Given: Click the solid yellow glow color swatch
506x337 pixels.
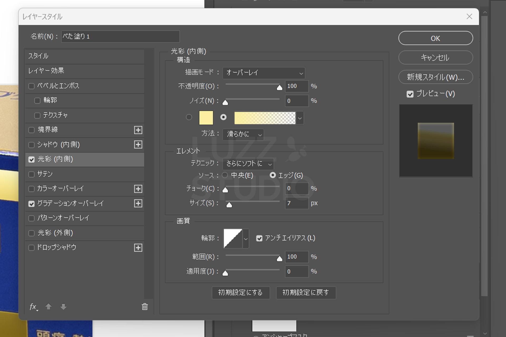Looking at the screenshot, I should click(206, 117).
